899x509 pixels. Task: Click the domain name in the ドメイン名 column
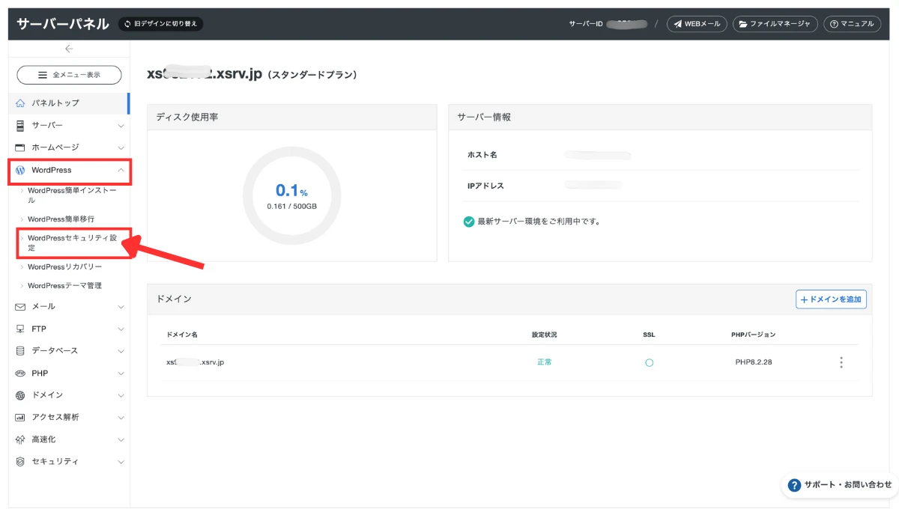pyautogui.click(x=196, y=362)
